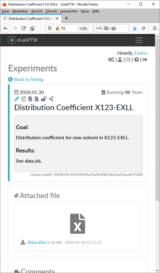
Task: Click the Excel file thumbnail
Action: pos(78,224)
